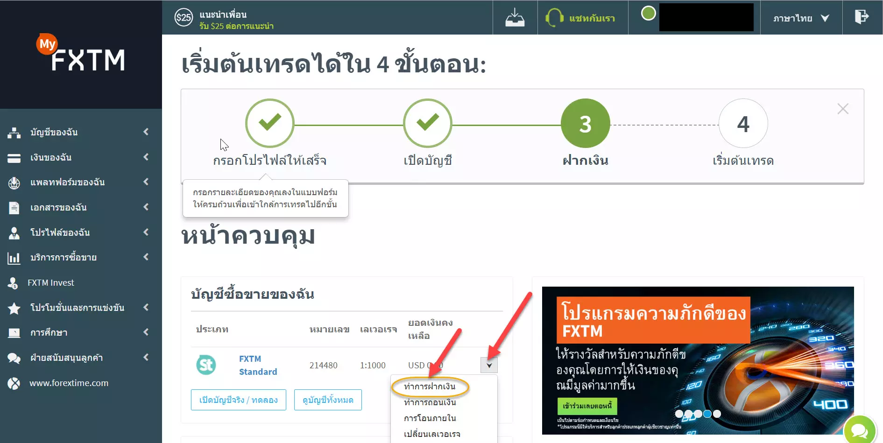
Task: Click the My Profile person icon
Action: pos(14,233)
